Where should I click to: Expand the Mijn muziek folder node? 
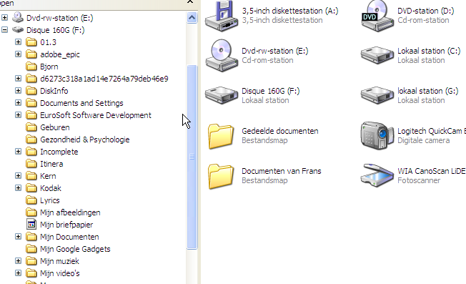tap(18, 261)
